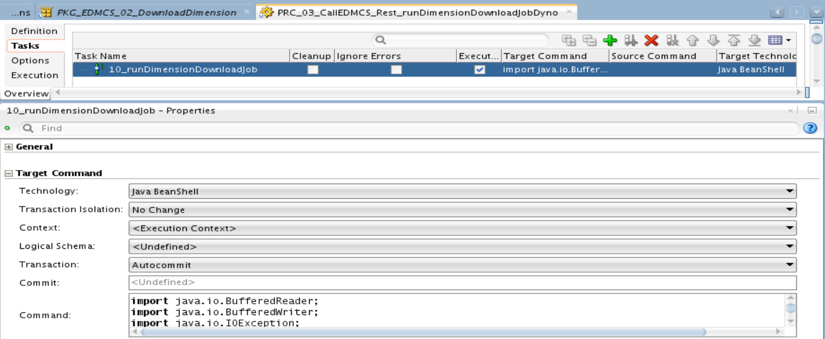Move the task to the top using the topmost arrow icon
The image size is (825, 339).
click(x=734, y=40)
